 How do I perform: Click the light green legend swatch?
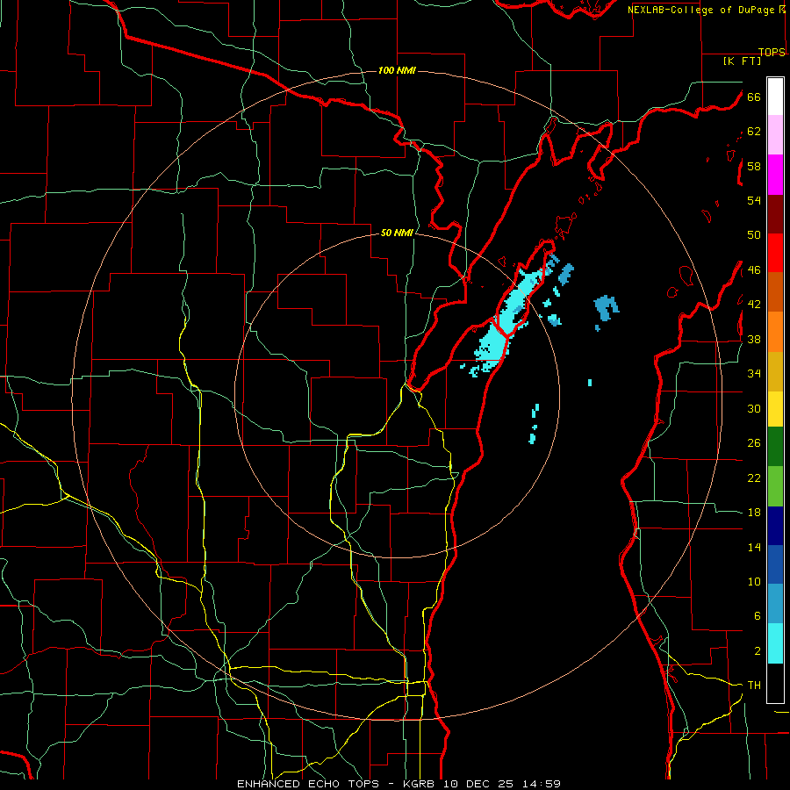pos(775,486)
